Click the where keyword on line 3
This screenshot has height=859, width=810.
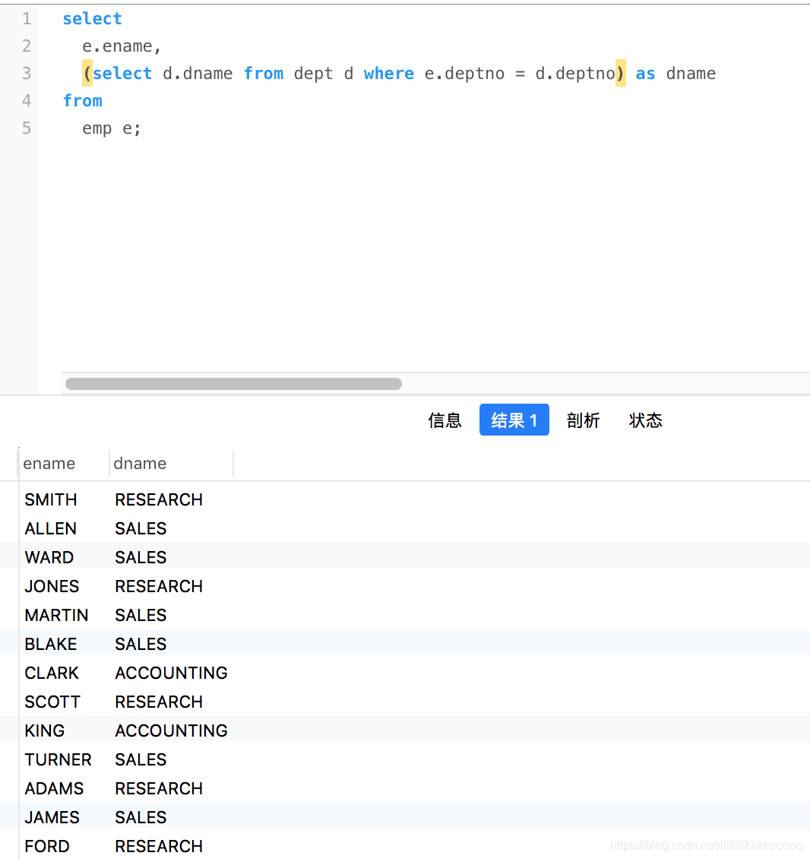(389, 74)
